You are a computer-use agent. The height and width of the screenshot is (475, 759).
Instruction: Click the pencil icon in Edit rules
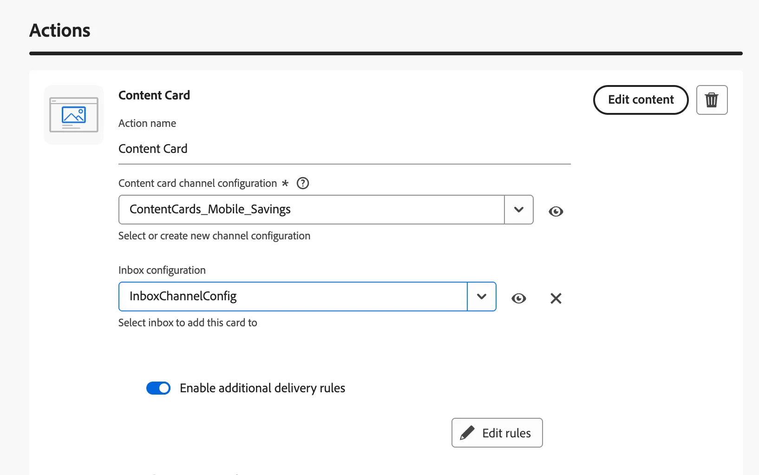click(x=467, y=433)
